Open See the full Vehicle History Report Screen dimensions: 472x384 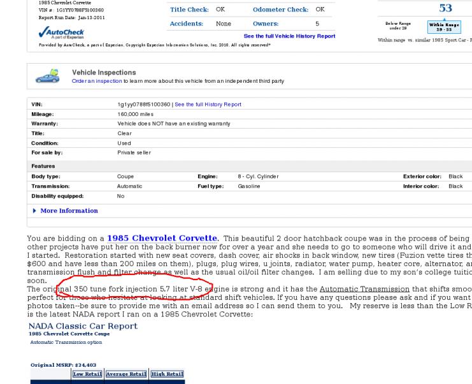289,36
